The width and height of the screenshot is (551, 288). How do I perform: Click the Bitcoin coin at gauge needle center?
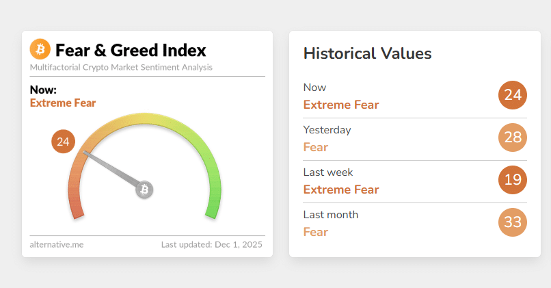coord(144,189)
